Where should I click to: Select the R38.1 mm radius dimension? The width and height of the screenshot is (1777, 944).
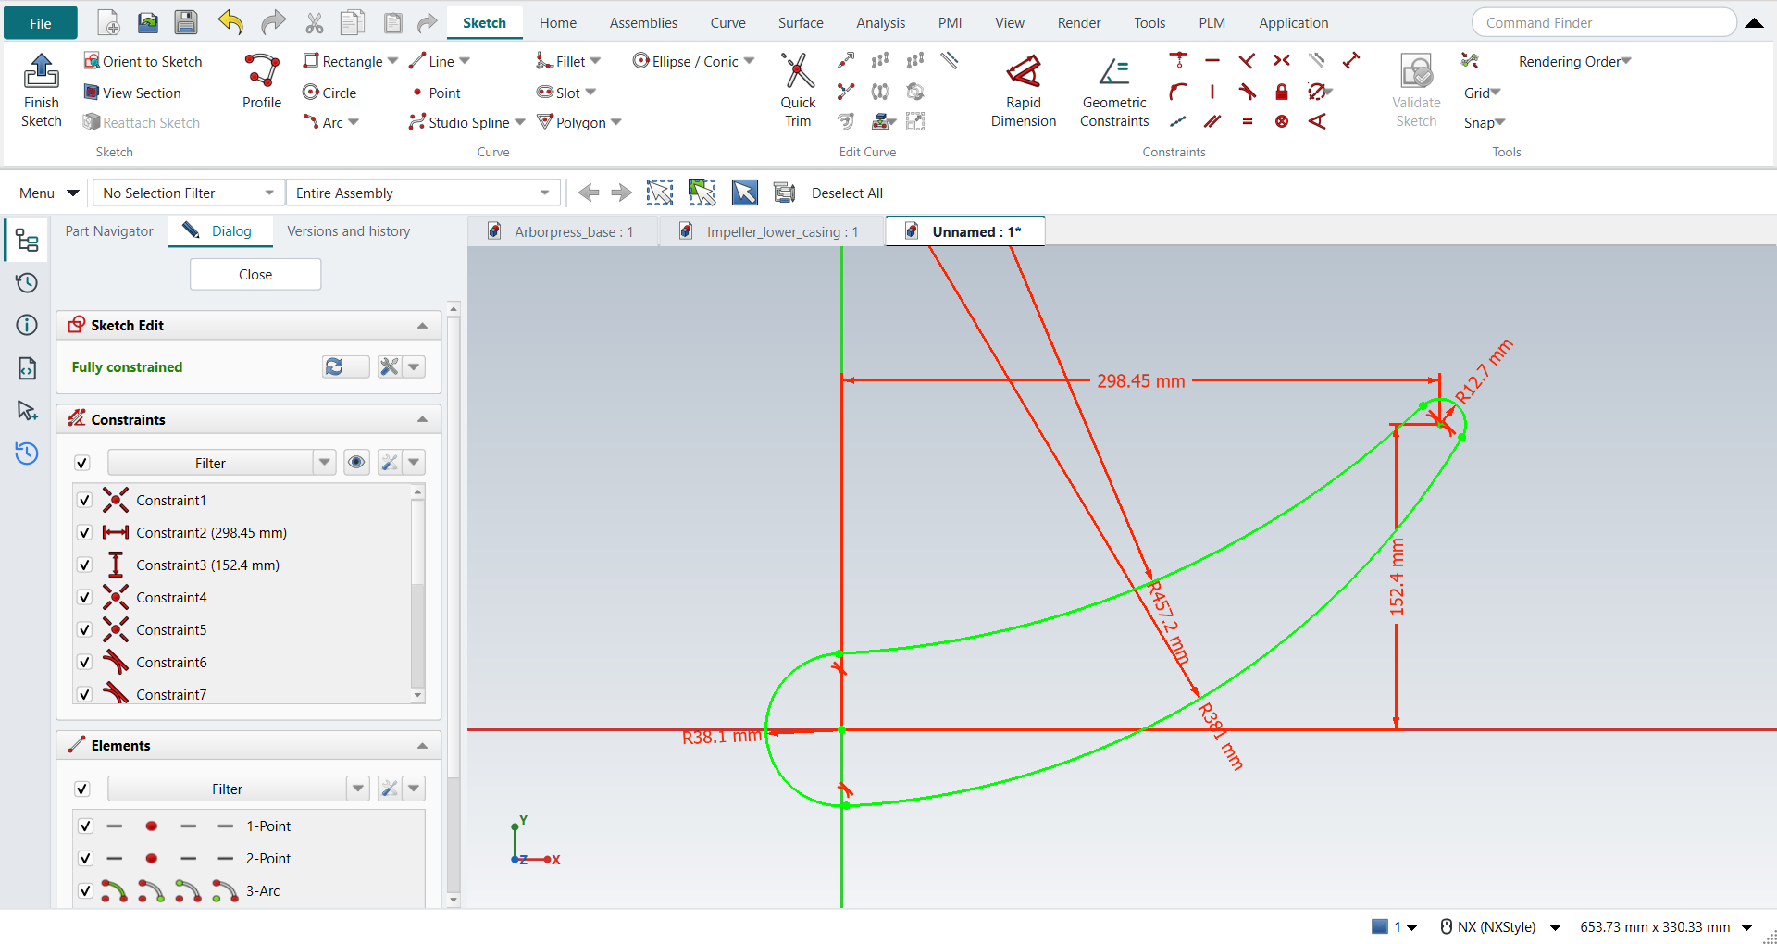click(722, 737)
